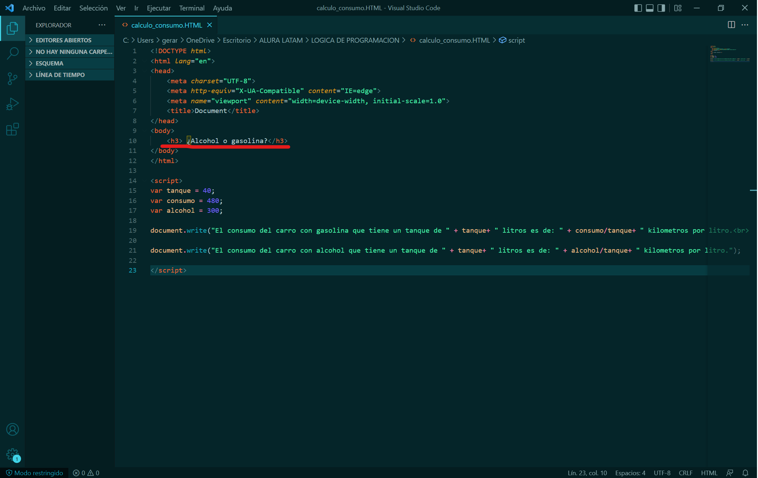The image size is (758, 478).
Task: Open the Accounts icon in activity bar
Action: coord(13,429)
